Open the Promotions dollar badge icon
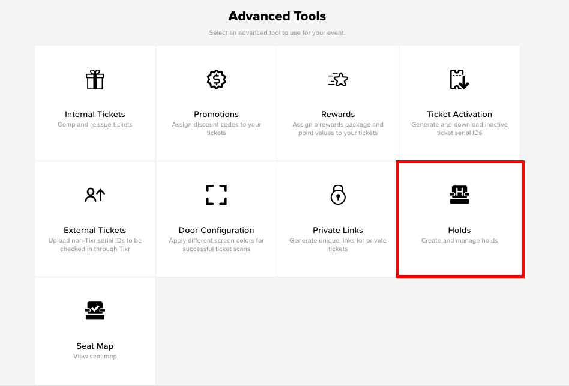The height and width of the screenshot is (386, 569). click(216, 79)
